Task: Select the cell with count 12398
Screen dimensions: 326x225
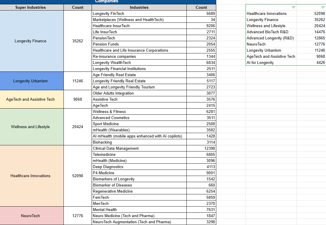Action: (201, 148)
